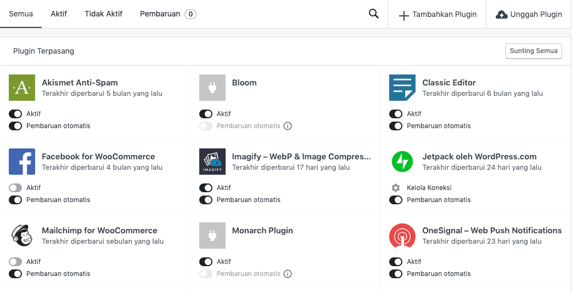Image resolution: width=572 pixels, height=293 pixels.
Task: Click 'Terakhir diperbarui sebulan yang lalu' text
Action: point(103,242)
